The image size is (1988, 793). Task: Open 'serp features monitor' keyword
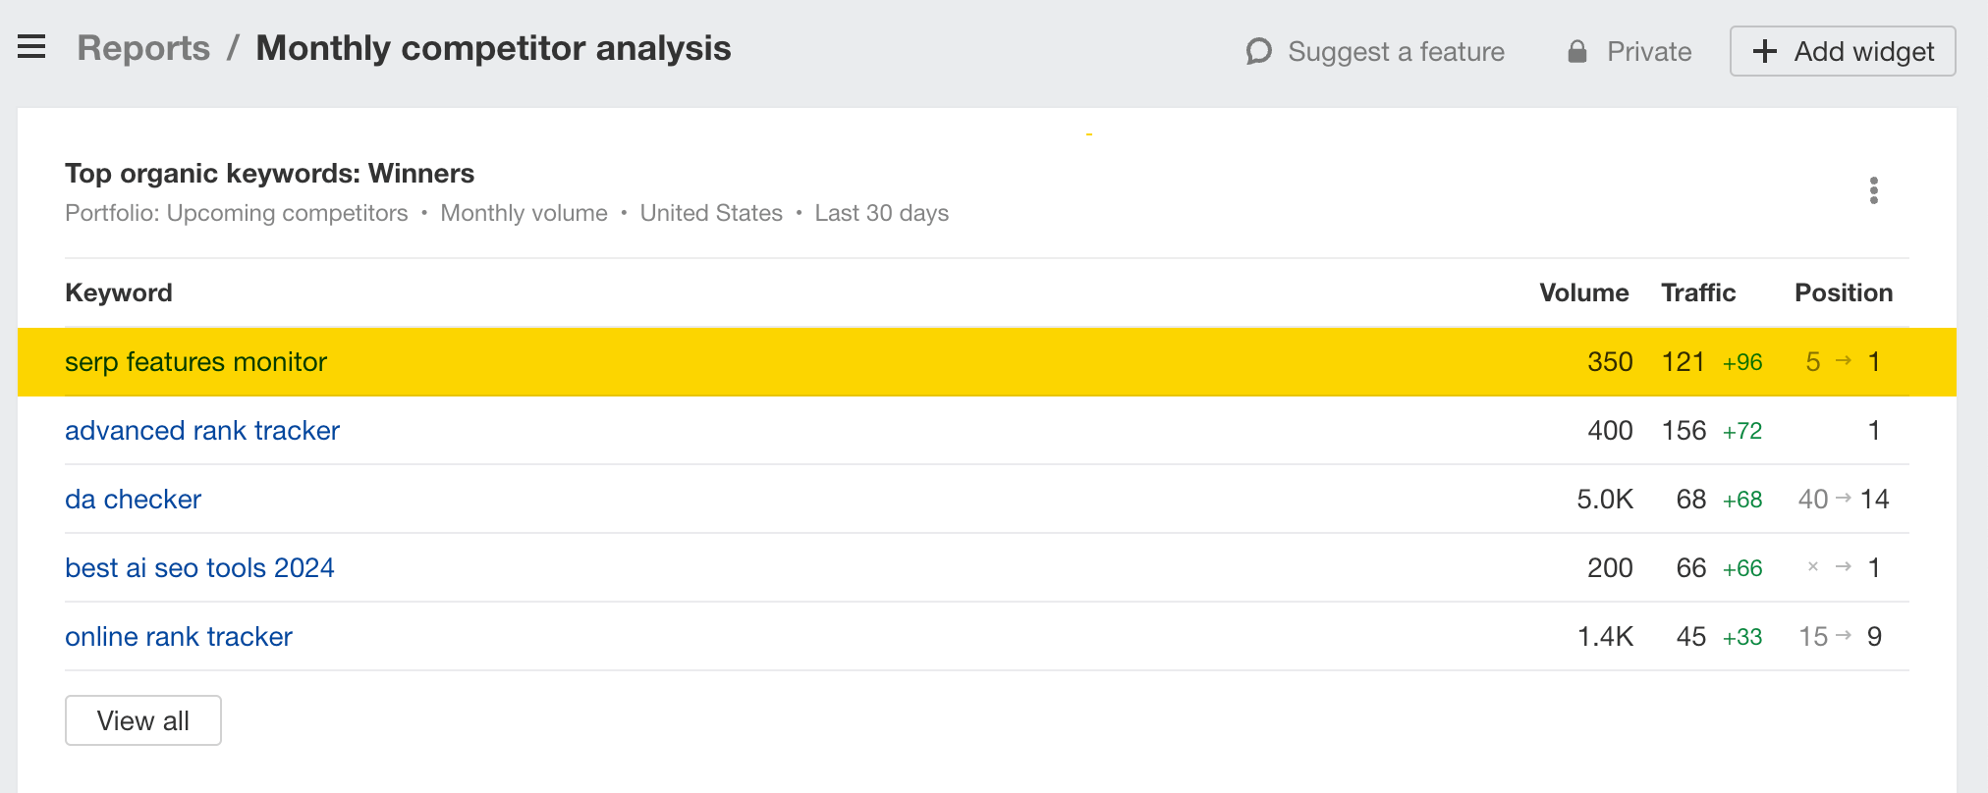[195, 362]
